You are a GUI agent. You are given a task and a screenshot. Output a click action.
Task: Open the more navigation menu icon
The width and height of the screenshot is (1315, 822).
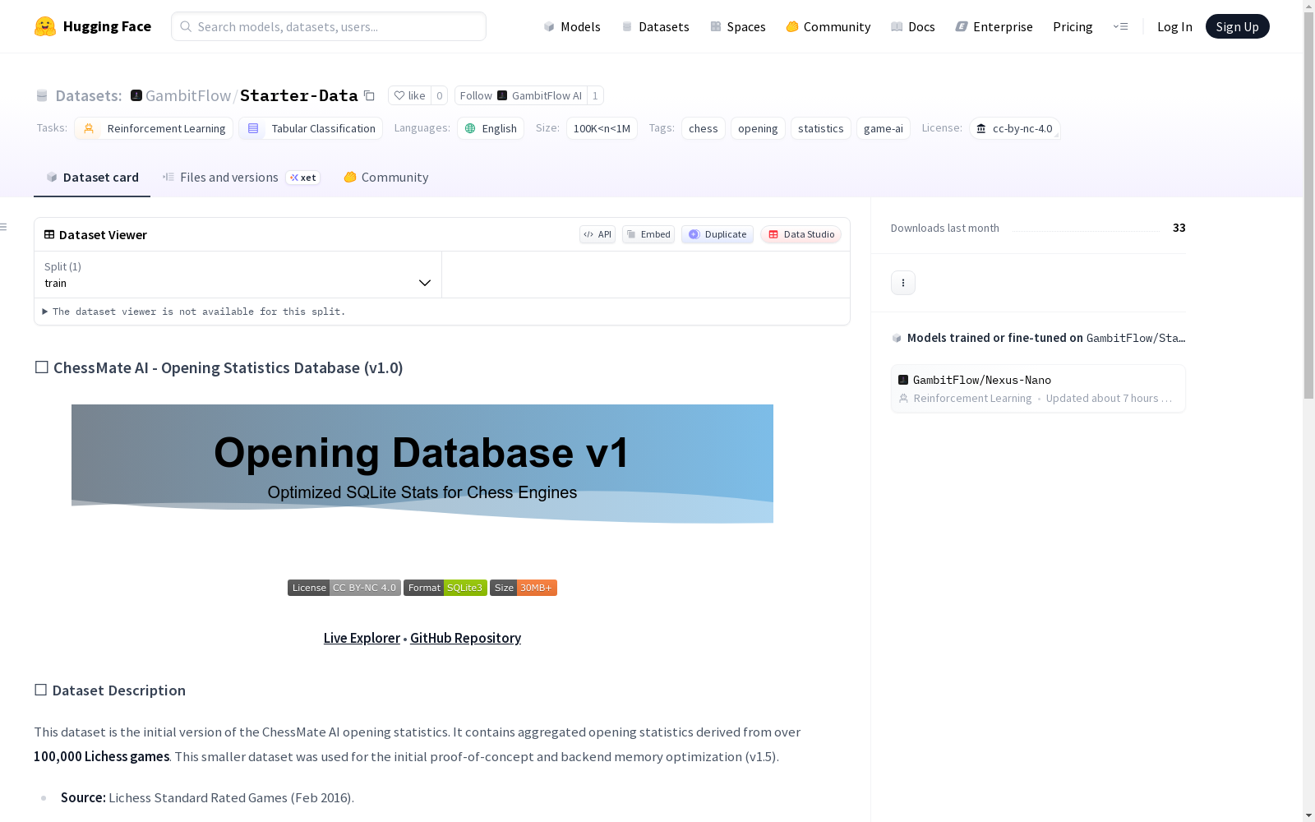click(x=1120, y=26)
